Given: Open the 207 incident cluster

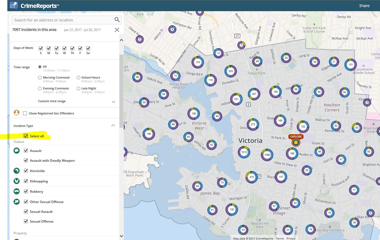Looking at the screenshot, I should 254,94.
